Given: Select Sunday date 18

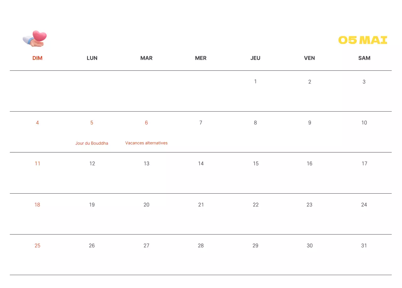Looking at the screenshot, I should coord(37,205).
